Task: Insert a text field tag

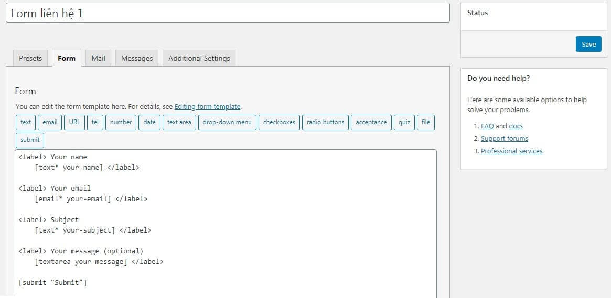Action: (26, 122)
